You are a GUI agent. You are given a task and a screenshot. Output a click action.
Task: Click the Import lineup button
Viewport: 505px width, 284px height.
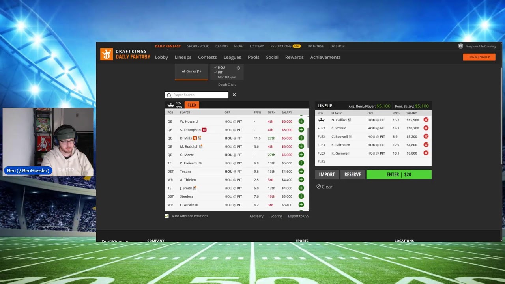(327, 174)
